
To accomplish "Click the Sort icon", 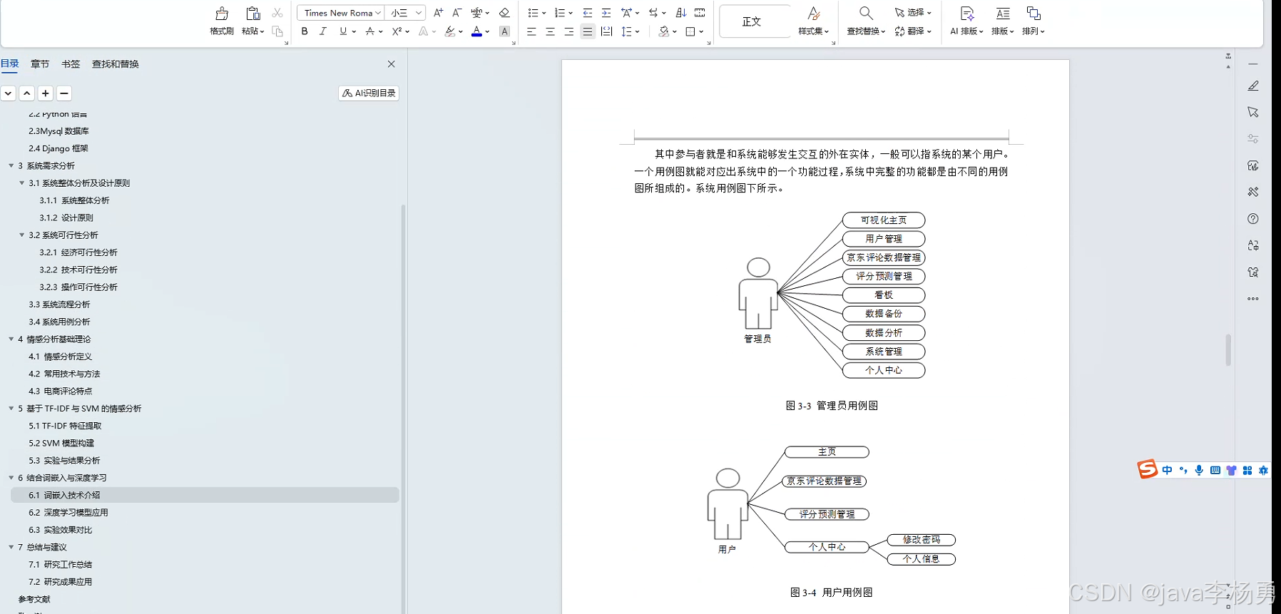I will [681, 13].
